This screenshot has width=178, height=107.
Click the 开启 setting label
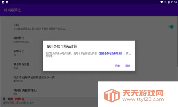16,25
